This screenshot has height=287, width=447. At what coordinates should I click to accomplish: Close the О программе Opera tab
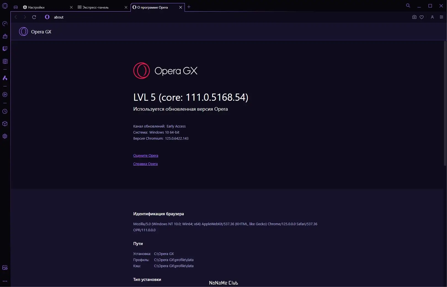click(180, 7)
